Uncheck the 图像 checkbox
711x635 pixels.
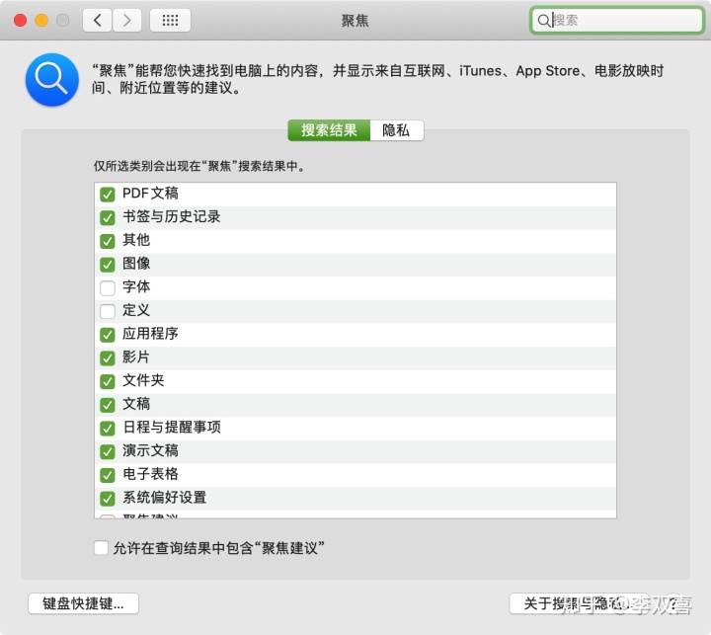click(108, 265)
